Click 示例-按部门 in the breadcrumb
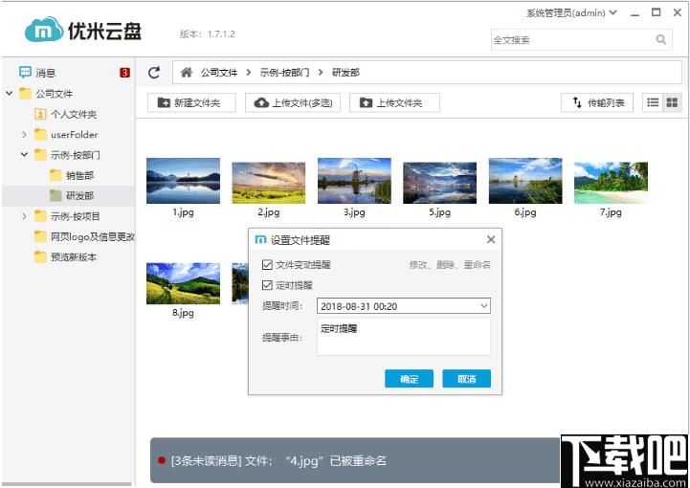 tap(284, 73)
